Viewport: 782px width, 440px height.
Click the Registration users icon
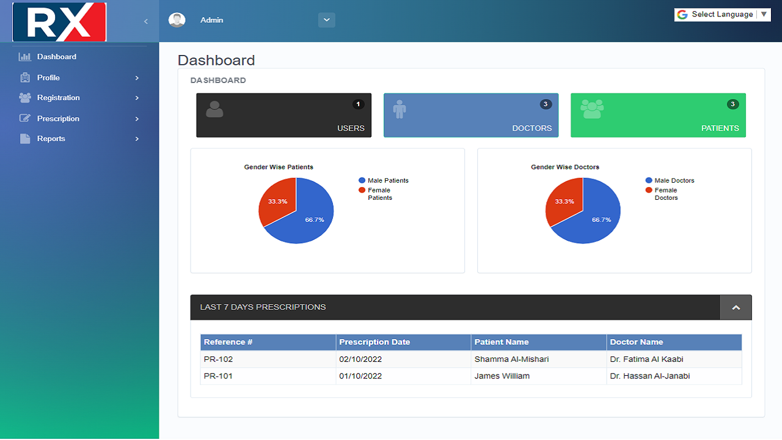(x=24, y=98)
